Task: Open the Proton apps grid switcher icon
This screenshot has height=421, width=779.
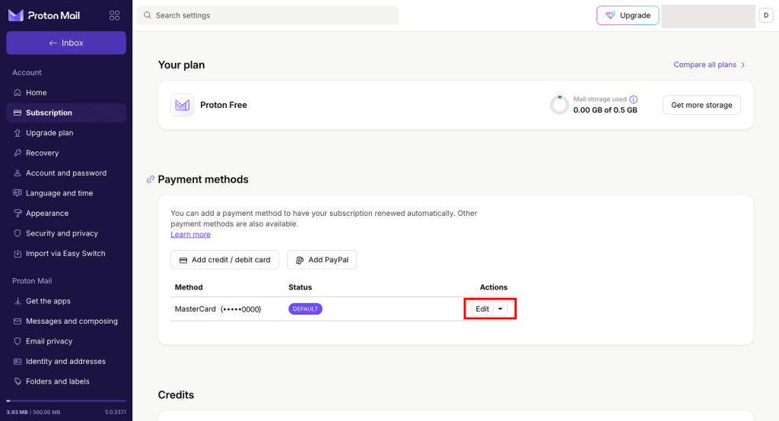Action: 114,15
